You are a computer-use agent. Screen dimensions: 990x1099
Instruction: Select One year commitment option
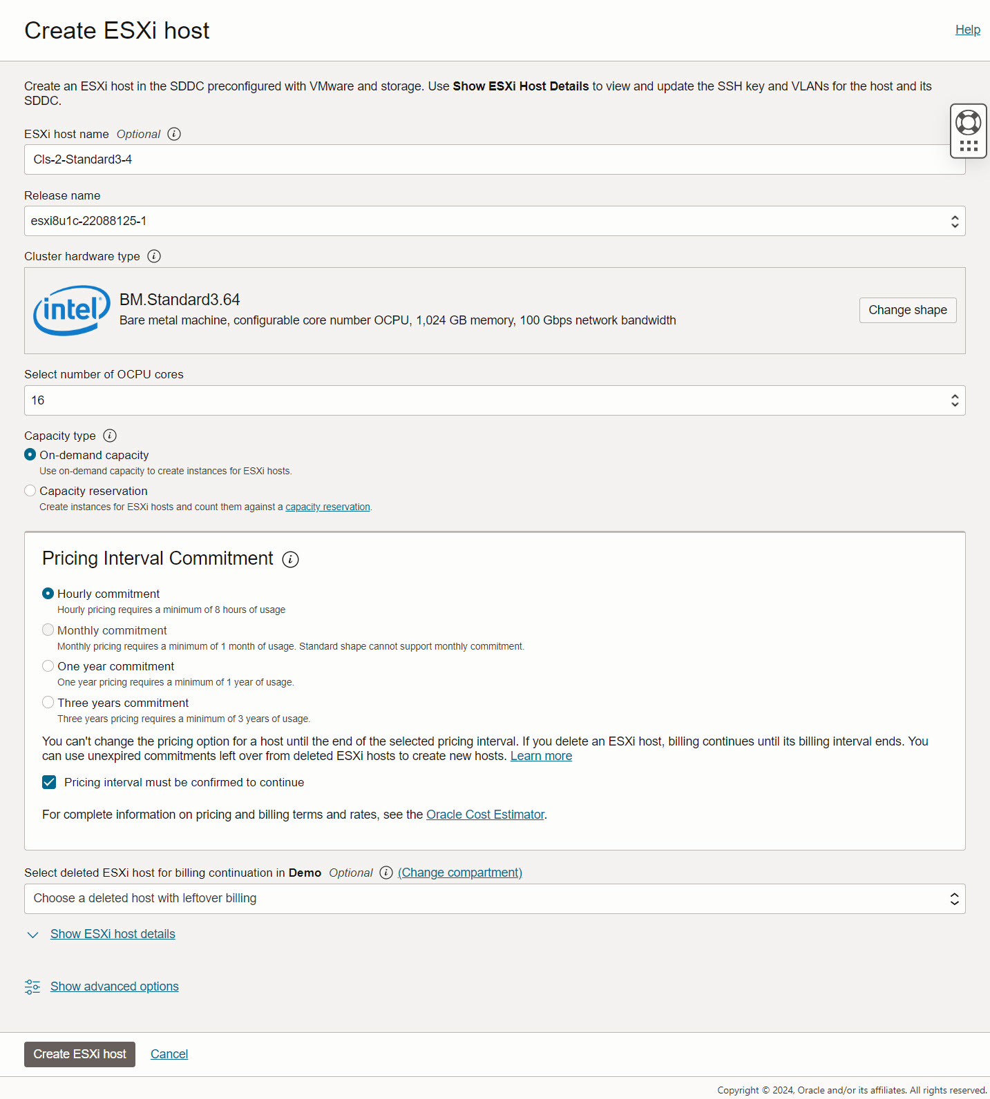(x=48, y=665)
